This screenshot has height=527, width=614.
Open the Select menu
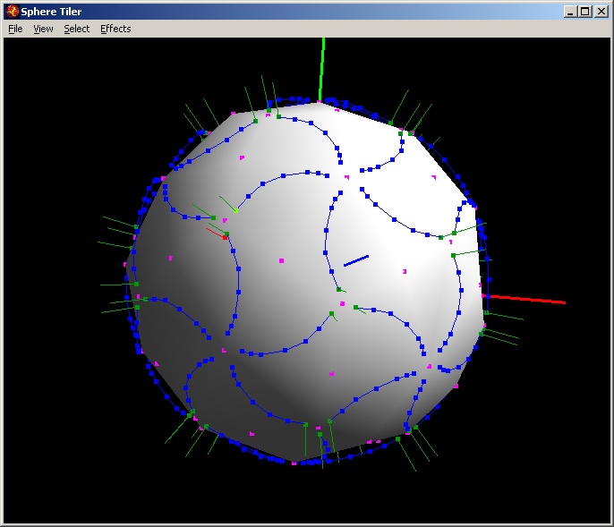(x=76, y=29)
